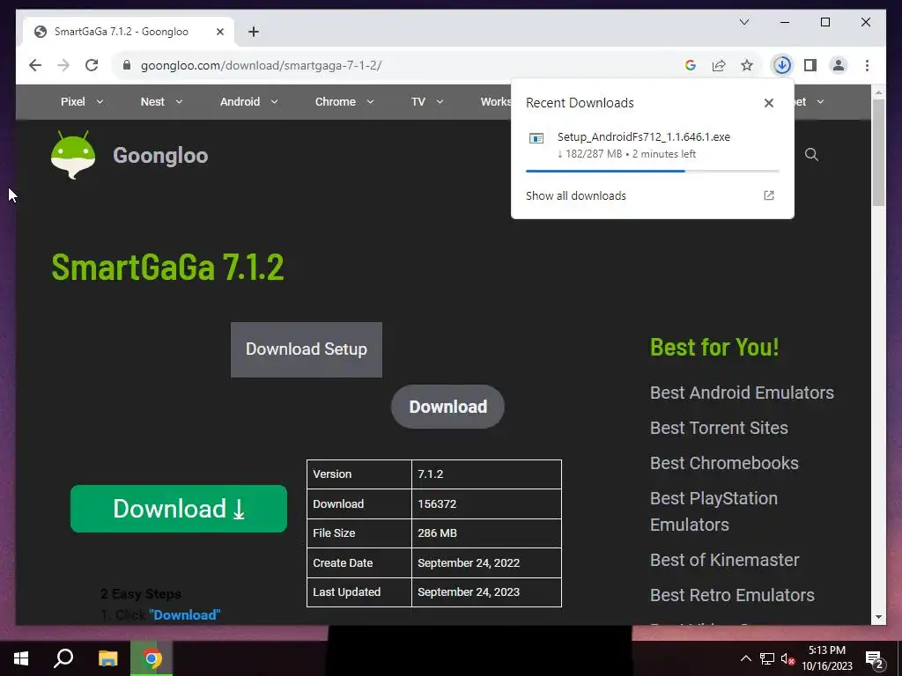Click the Goongloo site name
The width and height of the screenshot is (902, 676).
[160, 155]
